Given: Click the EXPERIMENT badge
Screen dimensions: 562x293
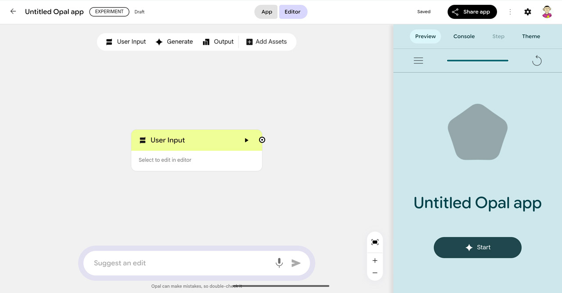Looking at the screenshot, I should pyautogui.click(x=109, y=12).
